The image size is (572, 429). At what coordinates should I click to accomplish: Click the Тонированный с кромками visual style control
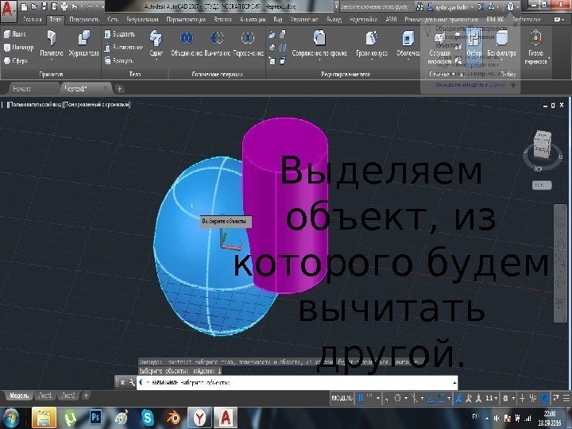[97, 105]
